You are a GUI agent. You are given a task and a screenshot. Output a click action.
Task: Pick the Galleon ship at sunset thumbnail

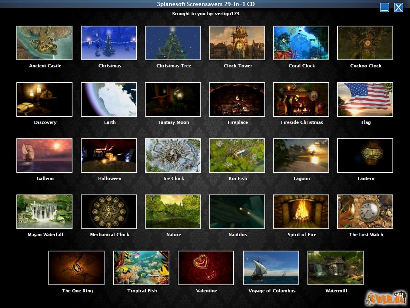[x=44, y=156]
